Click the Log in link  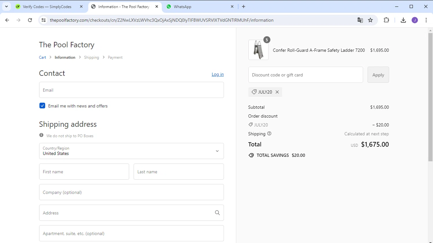tap(218, 74)
